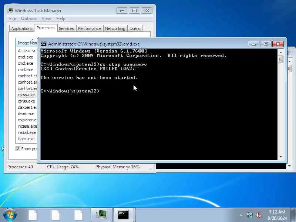
Task: Switch to the Networking tab
Action: pyautogui.click(x=115, y=28)
